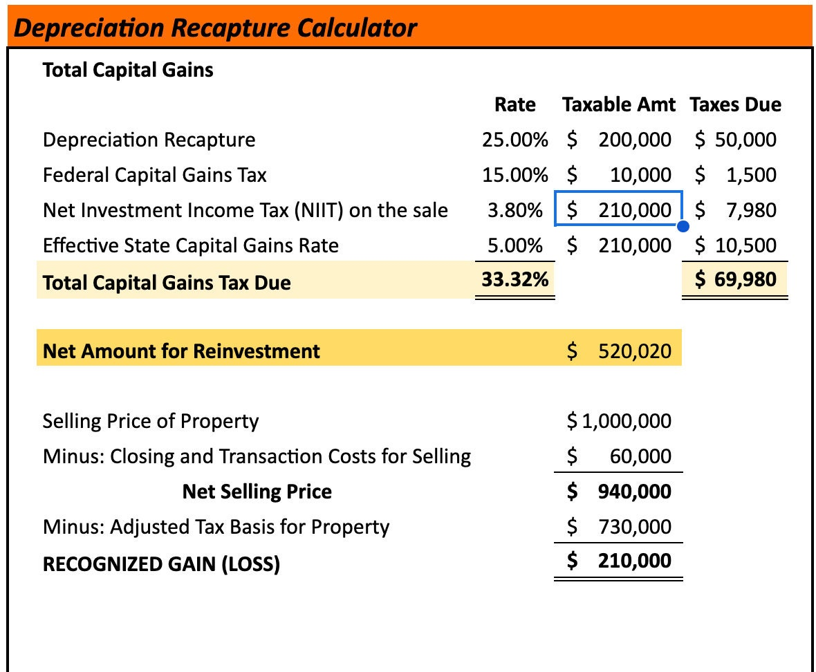
Task: Click the $50,000 taxes due cell
Action: (x=735, y=140)
